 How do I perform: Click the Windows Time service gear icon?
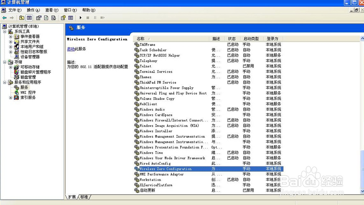(137, 153)
